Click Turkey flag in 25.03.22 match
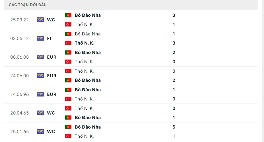Image resolution: width=264 pixels, height=142 pixels. [x=68, y=24]
